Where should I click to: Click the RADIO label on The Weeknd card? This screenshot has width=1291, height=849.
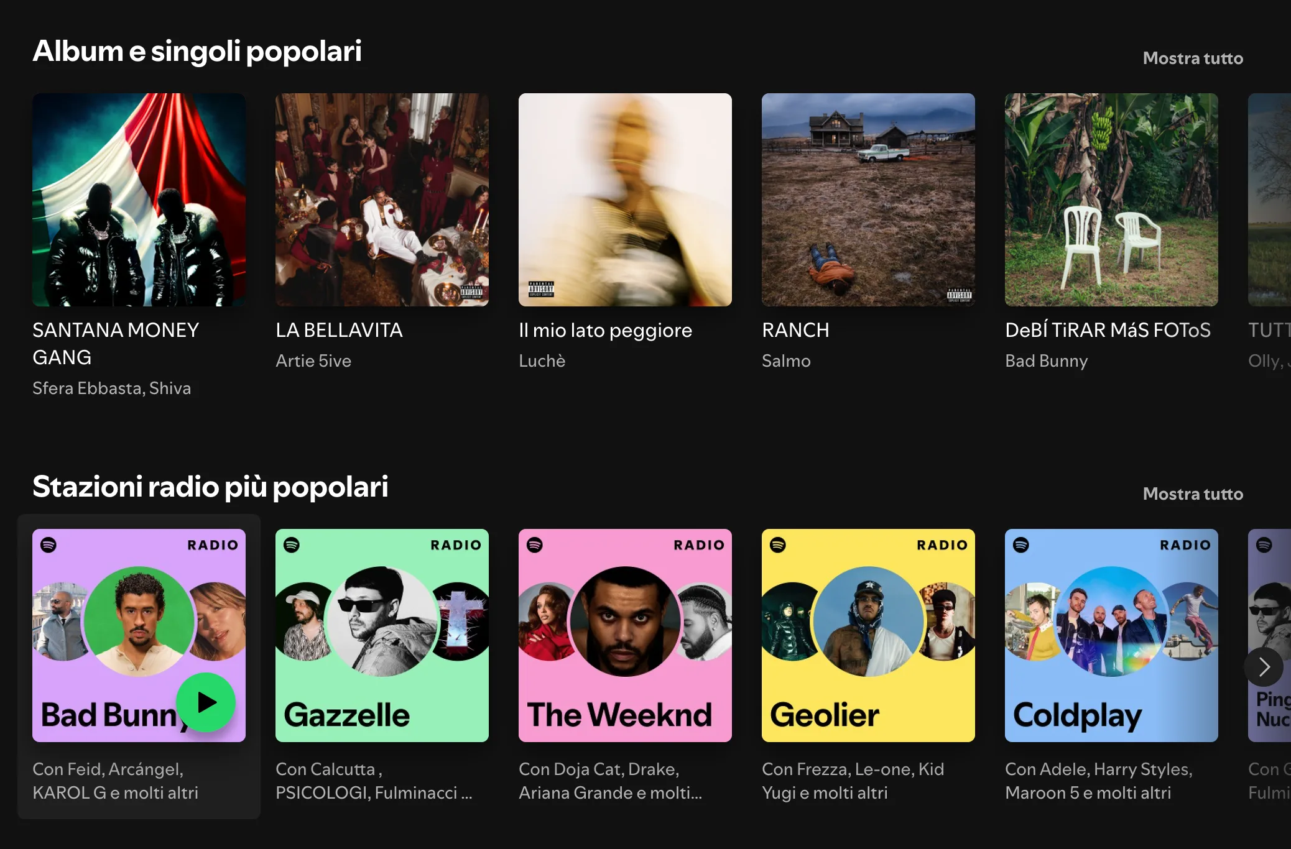[698, 544]
